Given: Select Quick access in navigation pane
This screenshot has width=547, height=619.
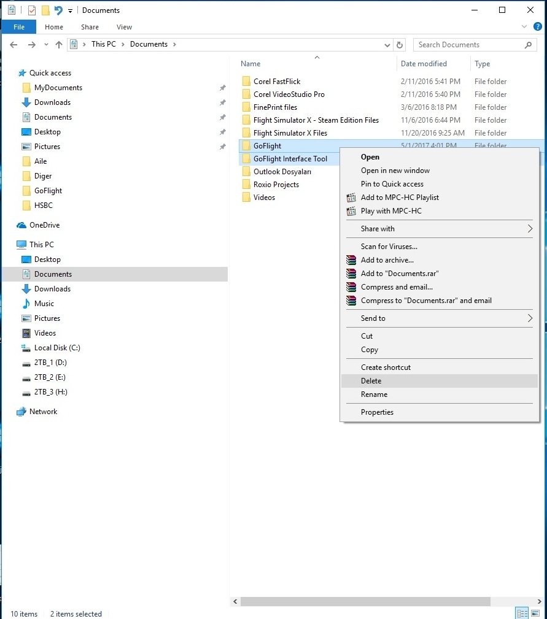Looking at the screenshot, I should 50,73.
